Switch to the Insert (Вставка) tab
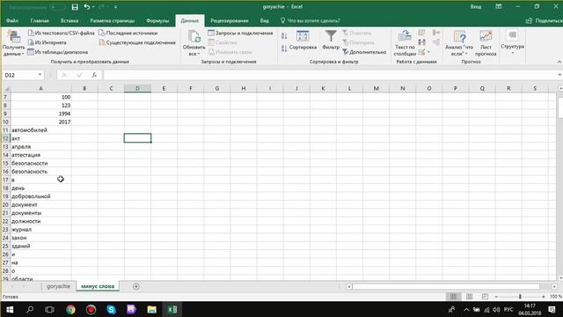The width and height of the screenshot is (563, 317). (x=69, y=21)
